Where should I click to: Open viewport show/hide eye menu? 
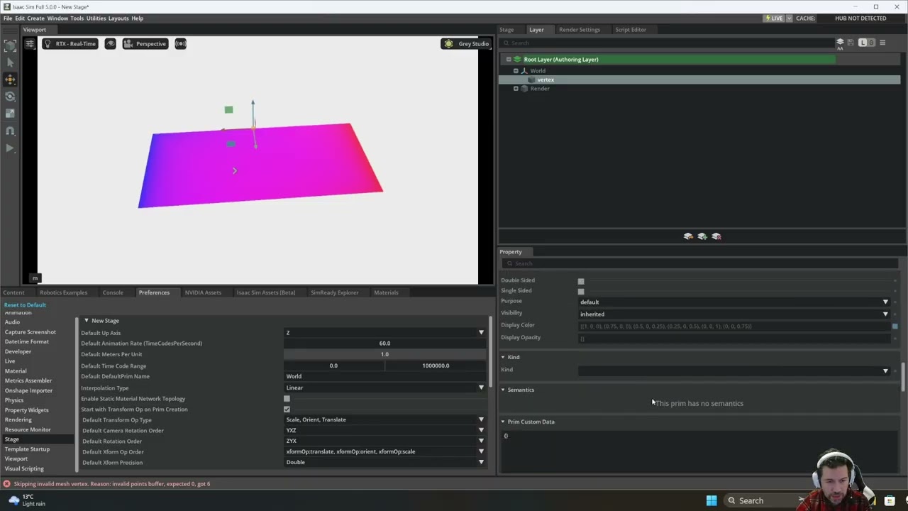[x=111, y=44]
